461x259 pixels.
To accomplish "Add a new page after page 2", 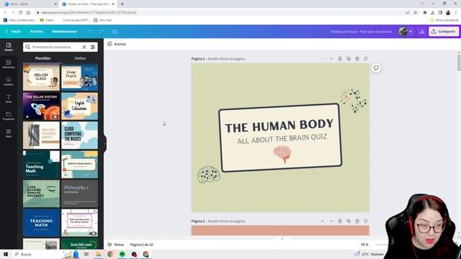I will 366,221.
